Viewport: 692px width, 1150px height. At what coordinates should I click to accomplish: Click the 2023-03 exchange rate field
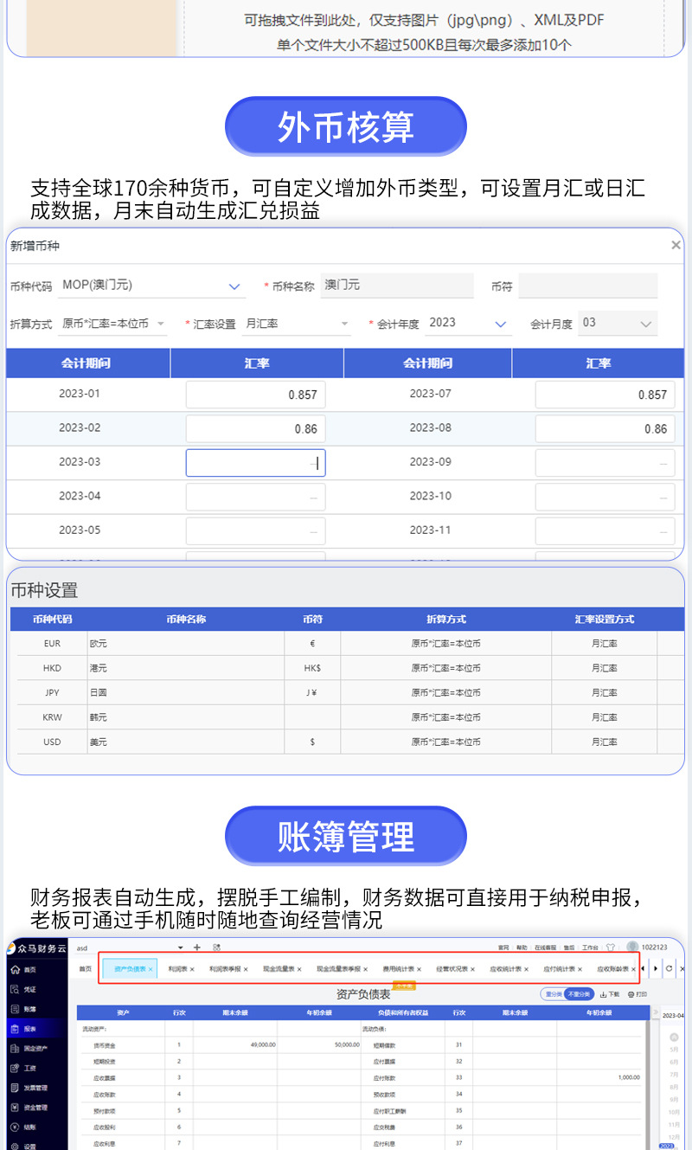tap(255, 463)
